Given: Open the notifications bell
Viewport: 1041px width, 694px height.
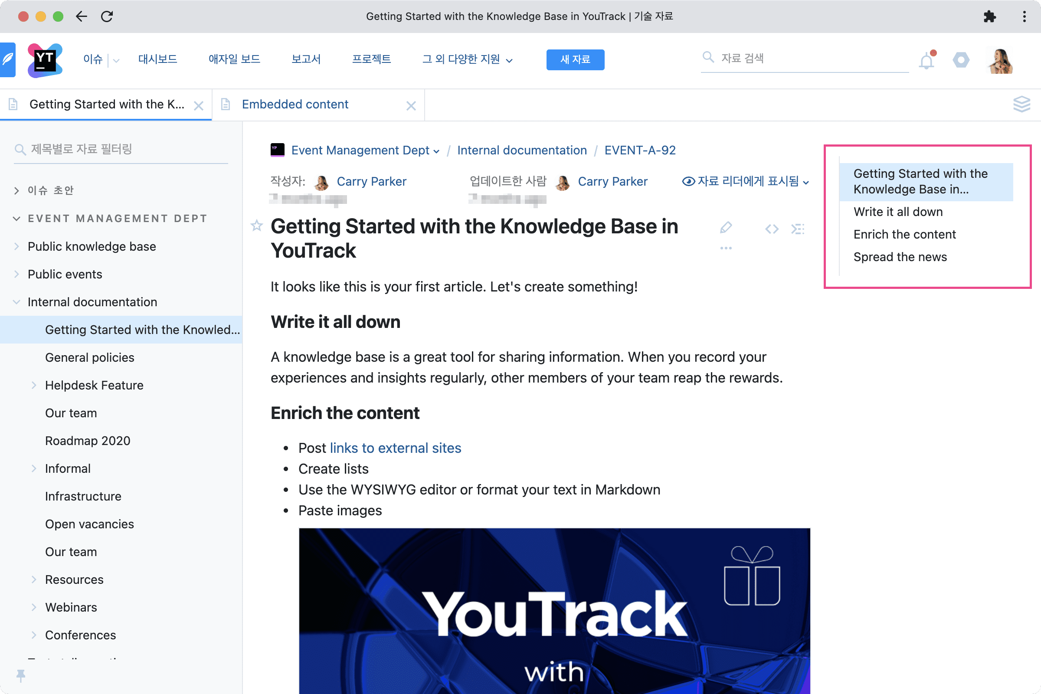Looking at the screenshot, I should (x=927, y=60).
